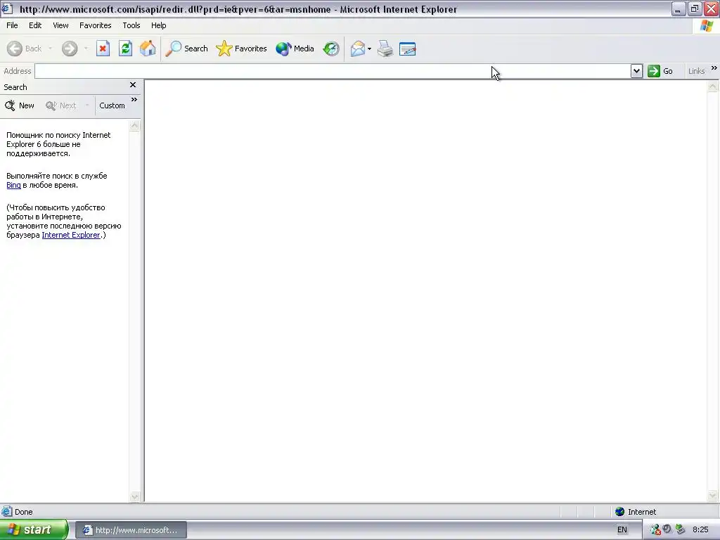Click the Safely Remove Hardware tray icon
The height and width of the screenshot is (540, 720).
click(x=680, y=529)
